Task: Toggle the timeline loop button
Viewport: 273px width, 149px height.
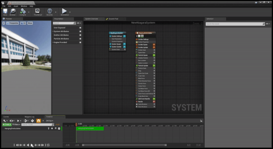Action: point(48,145)
